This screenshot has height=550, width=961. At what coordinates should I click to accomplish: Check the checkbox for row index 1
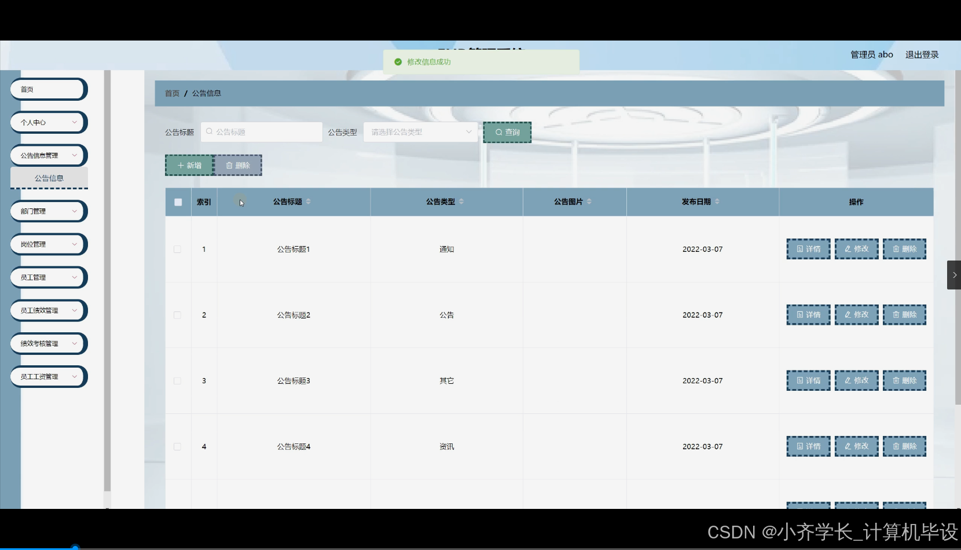(x=178, y=250)
